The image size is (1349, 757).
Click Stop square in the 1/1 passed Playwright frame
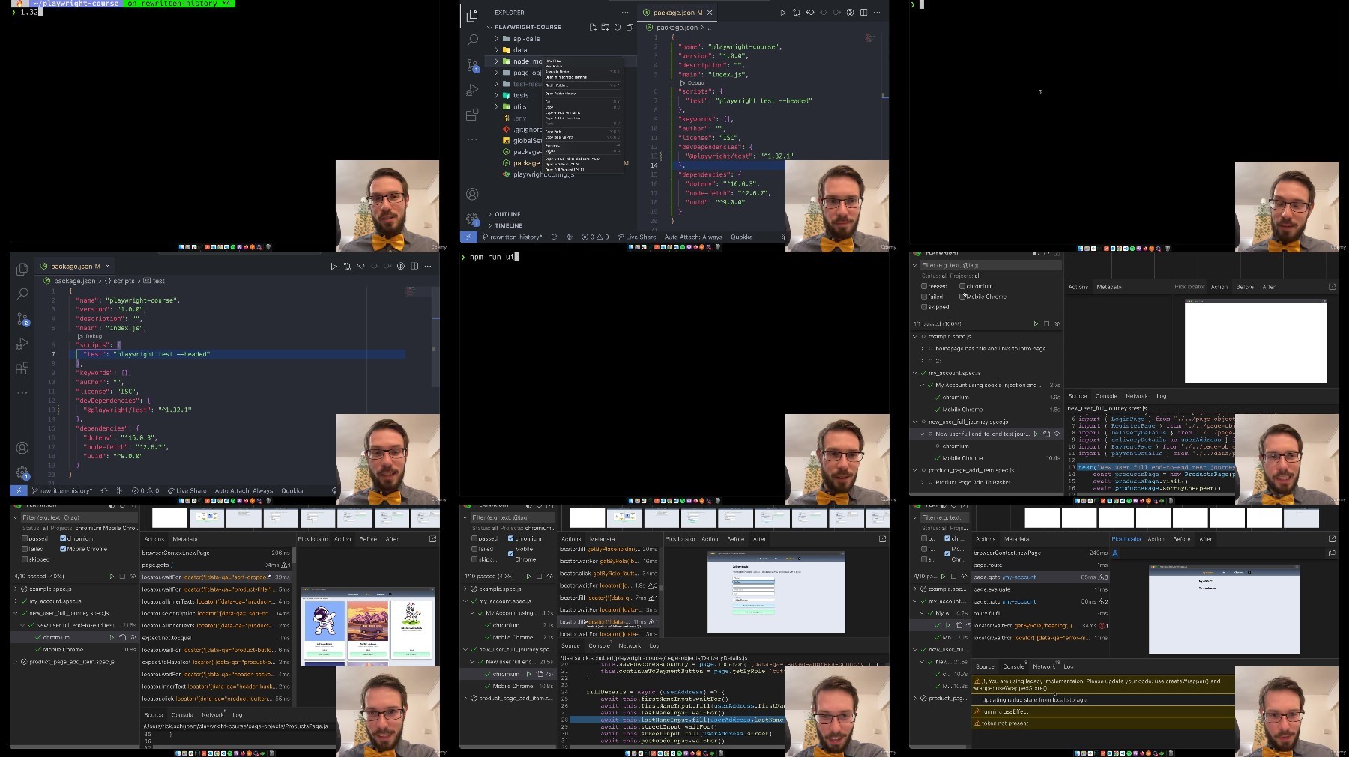[x=1046, y=324]
